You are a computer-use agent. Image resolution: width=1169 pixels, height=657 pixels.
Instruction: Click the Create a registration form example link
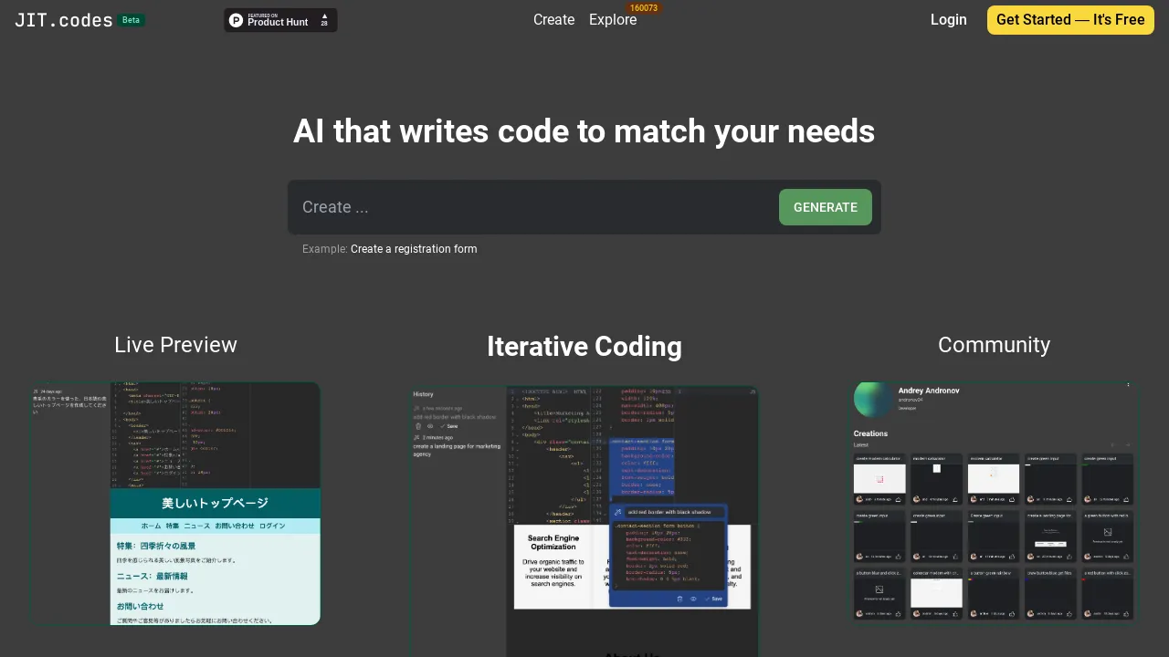[x=414, y=248]
